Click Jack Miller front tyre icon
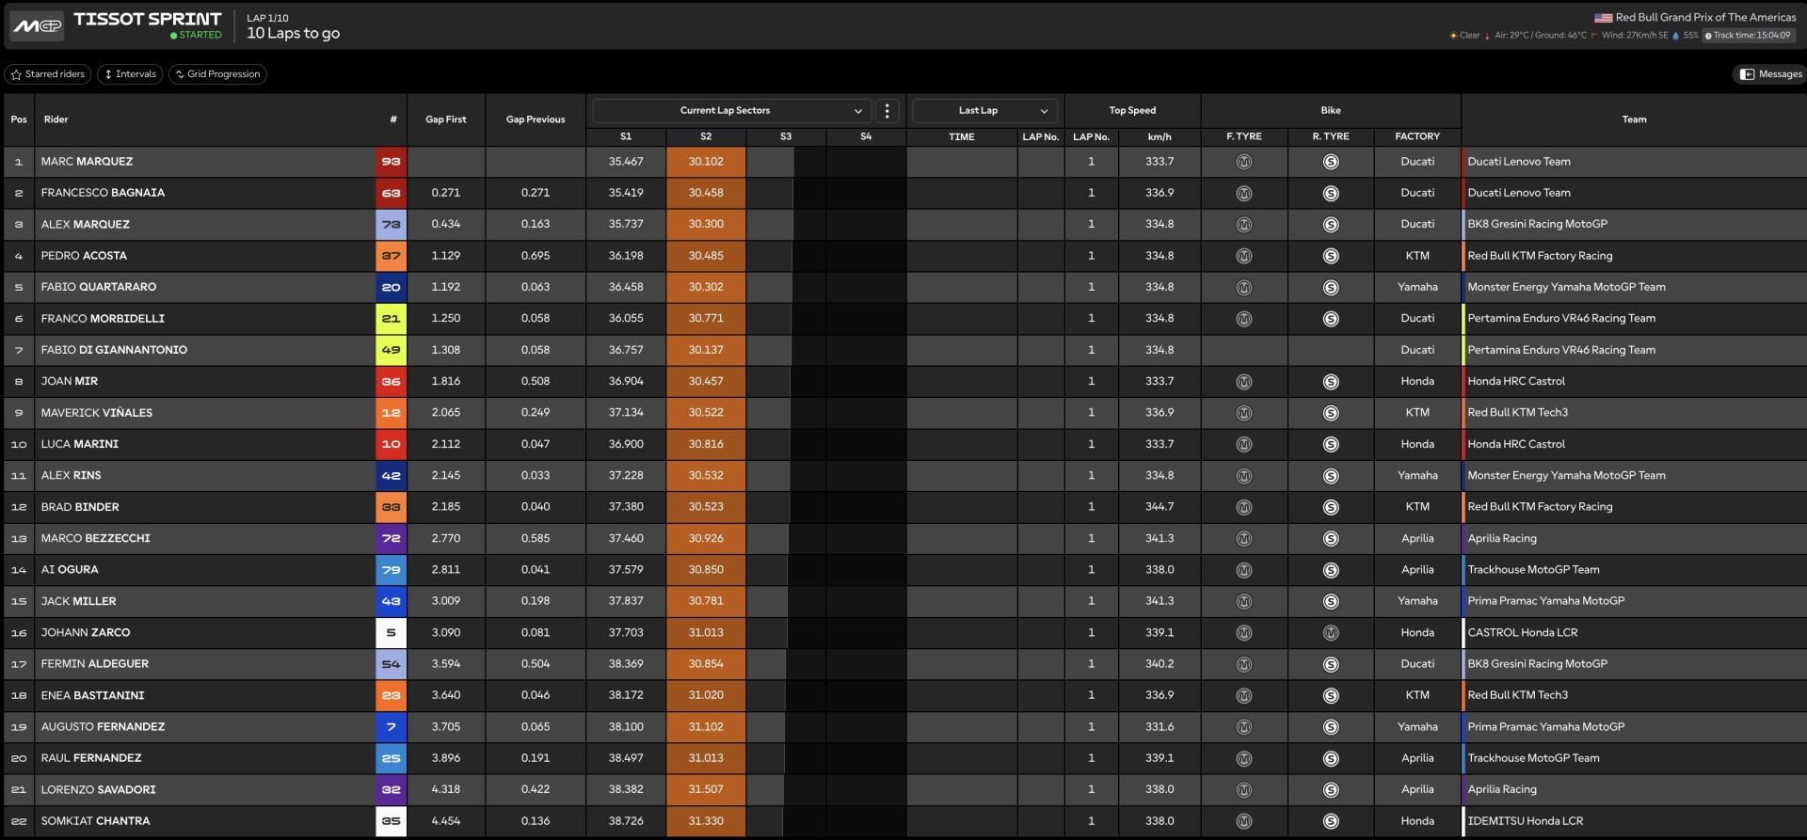 pos(1243,601)
